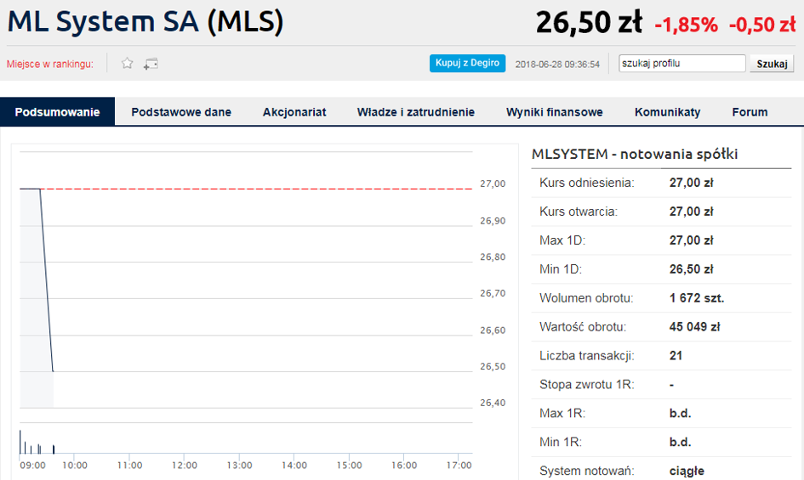Switch to the Podstawowe dane tab

[181, 111]
